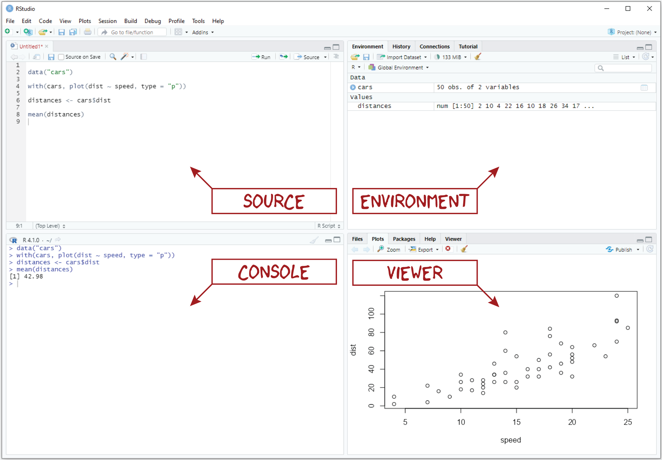
Task: Open the Tools menu
Action: (x=198, y=21)
